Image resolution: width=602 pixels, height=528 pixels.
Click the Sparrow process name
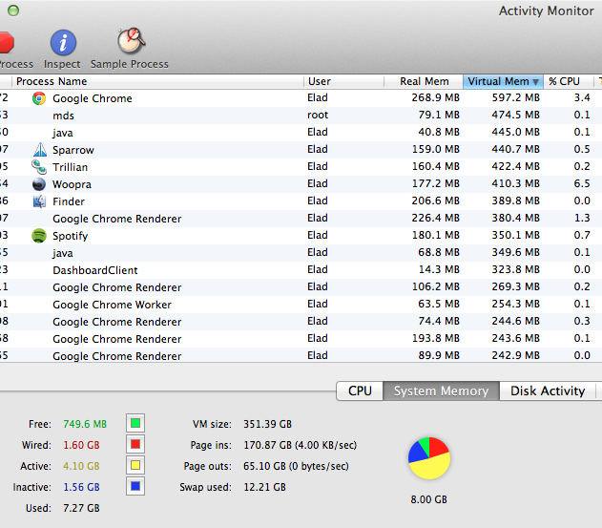click(x=73, y=150)
